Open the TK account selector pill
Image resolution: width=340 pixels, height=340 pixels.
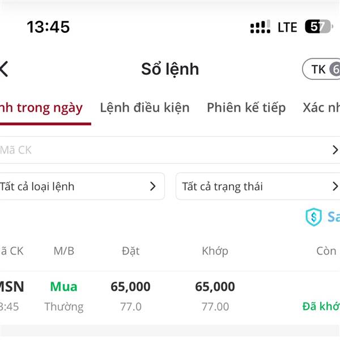tap(321, 69)
